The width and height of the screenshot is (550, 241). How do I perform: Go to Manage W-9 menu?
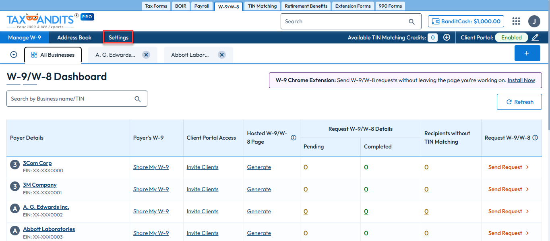(25, 37)
